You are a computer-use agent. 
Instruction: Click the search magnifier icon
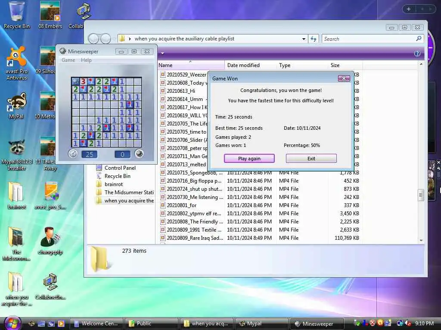tap(419, 38)
